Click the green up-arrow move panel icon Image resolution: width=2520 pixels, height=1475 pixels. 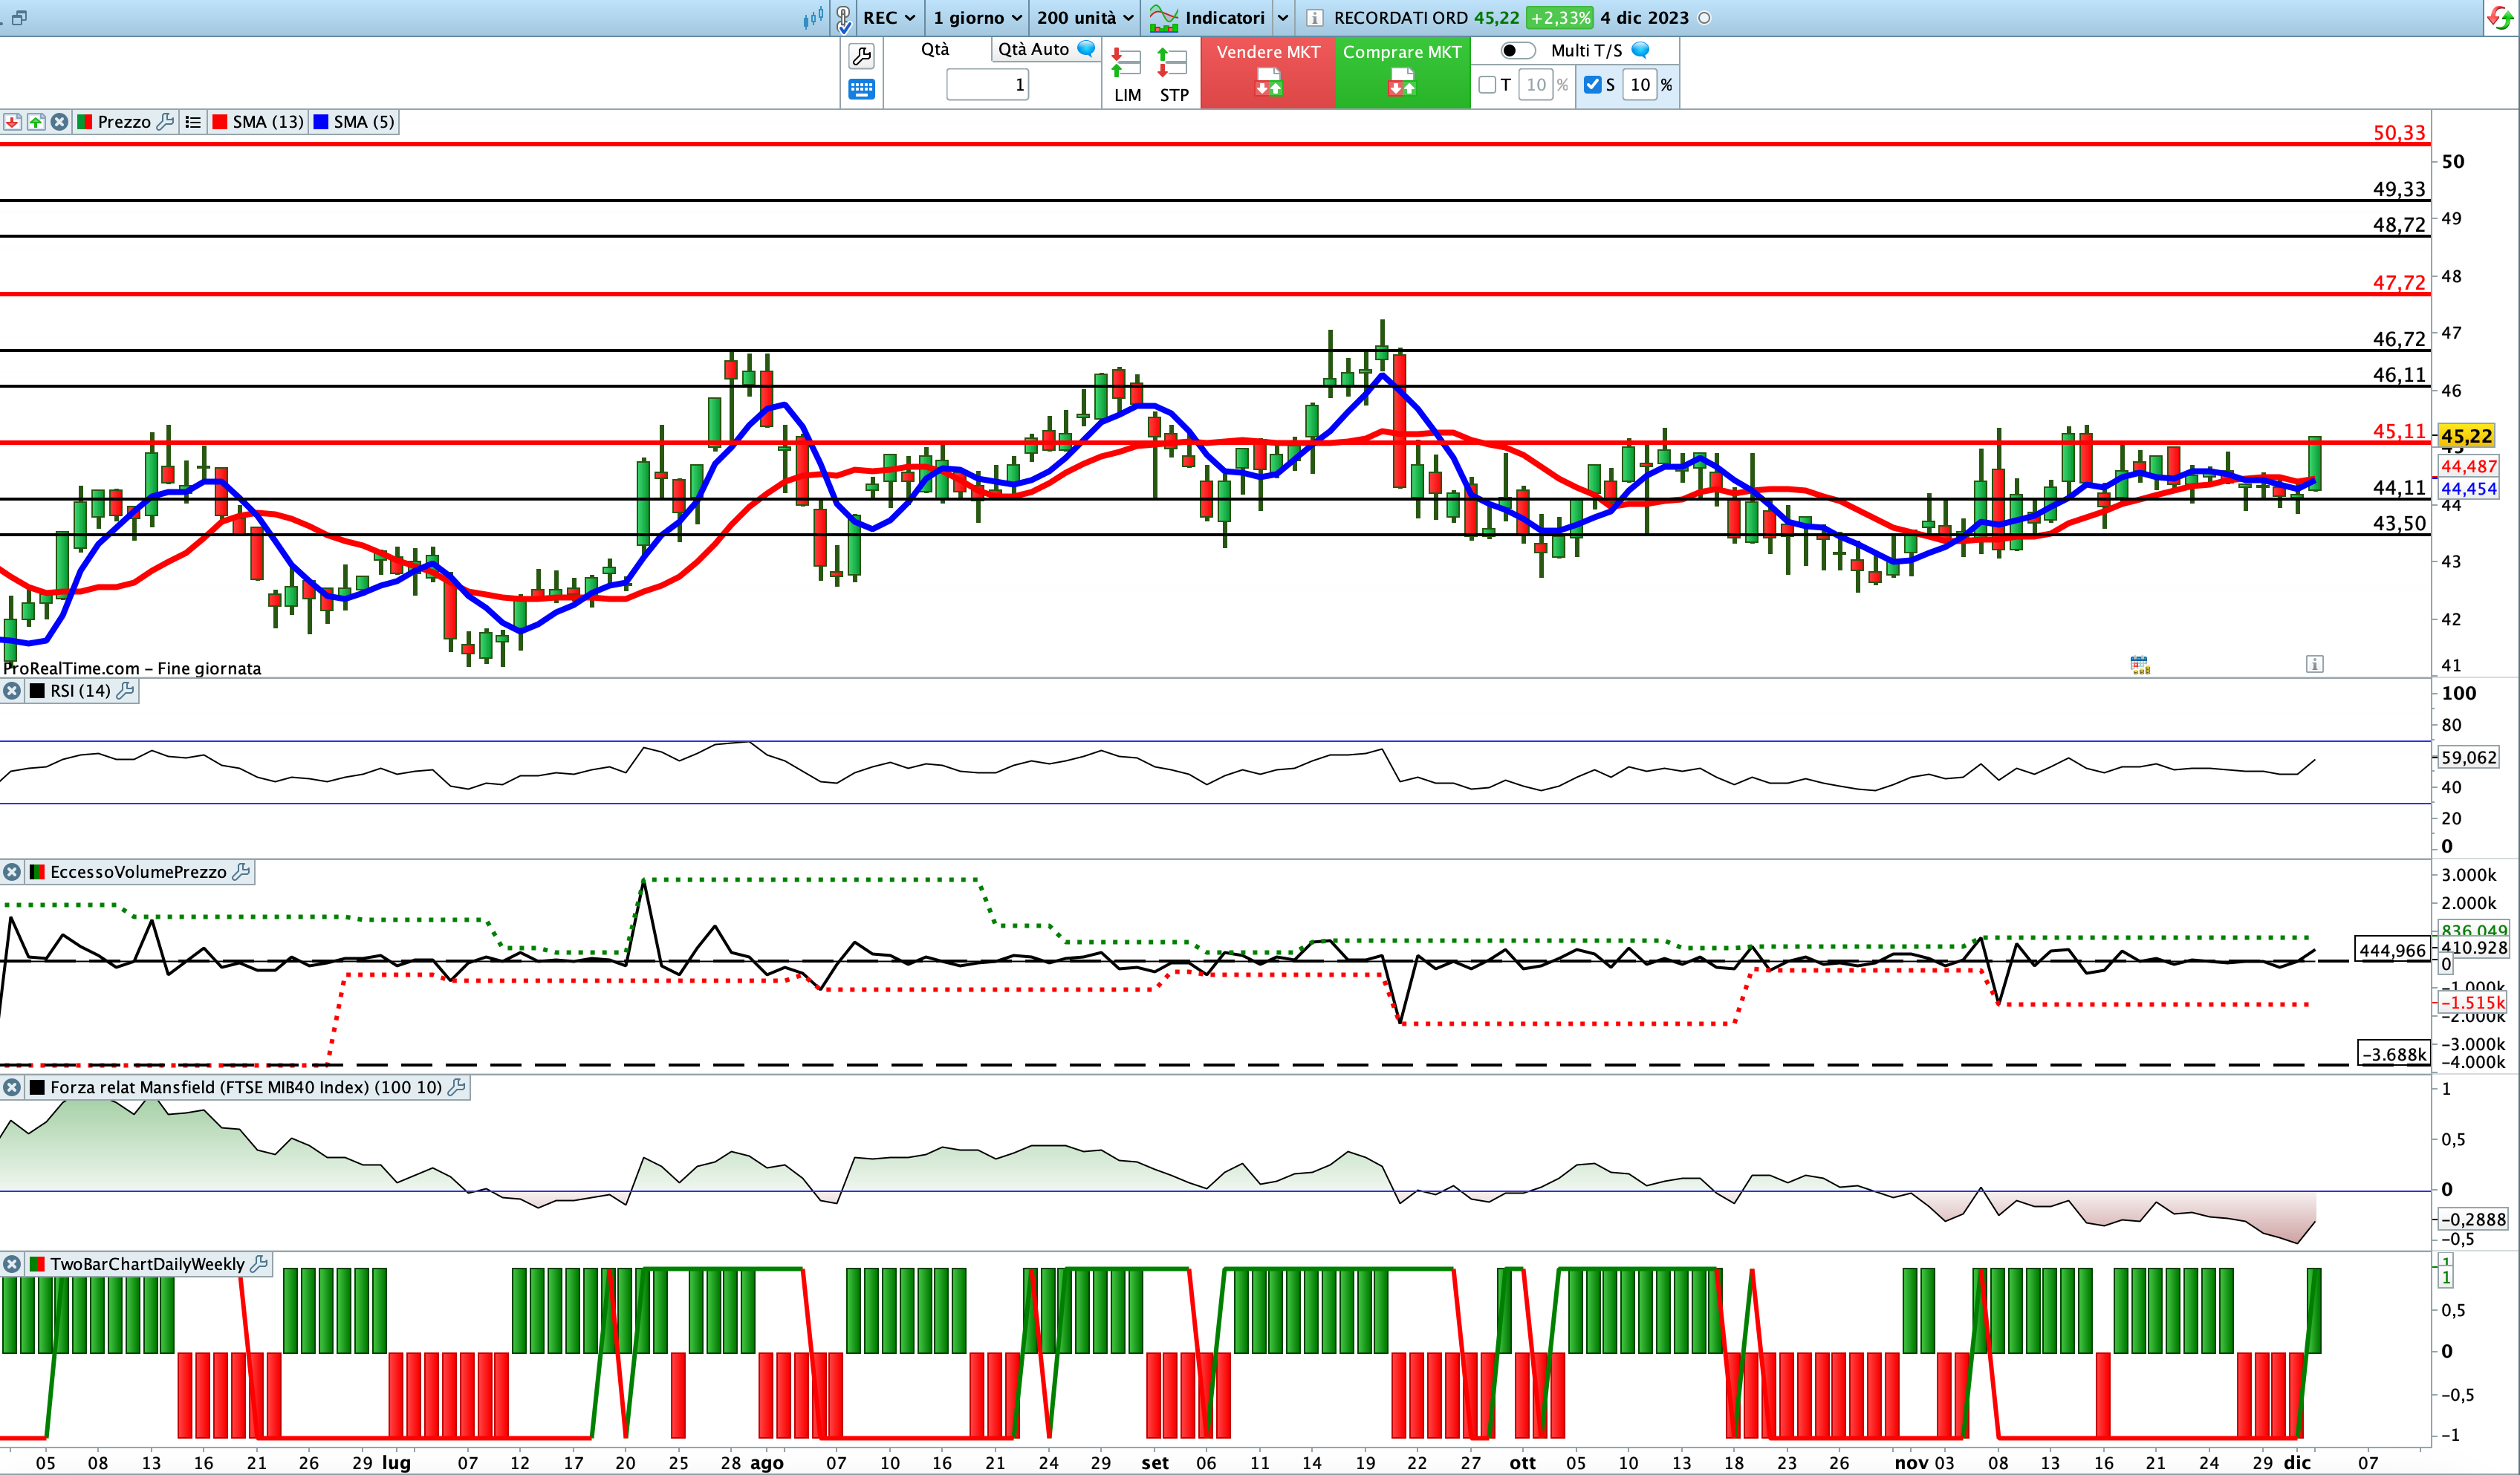[36, 121]
